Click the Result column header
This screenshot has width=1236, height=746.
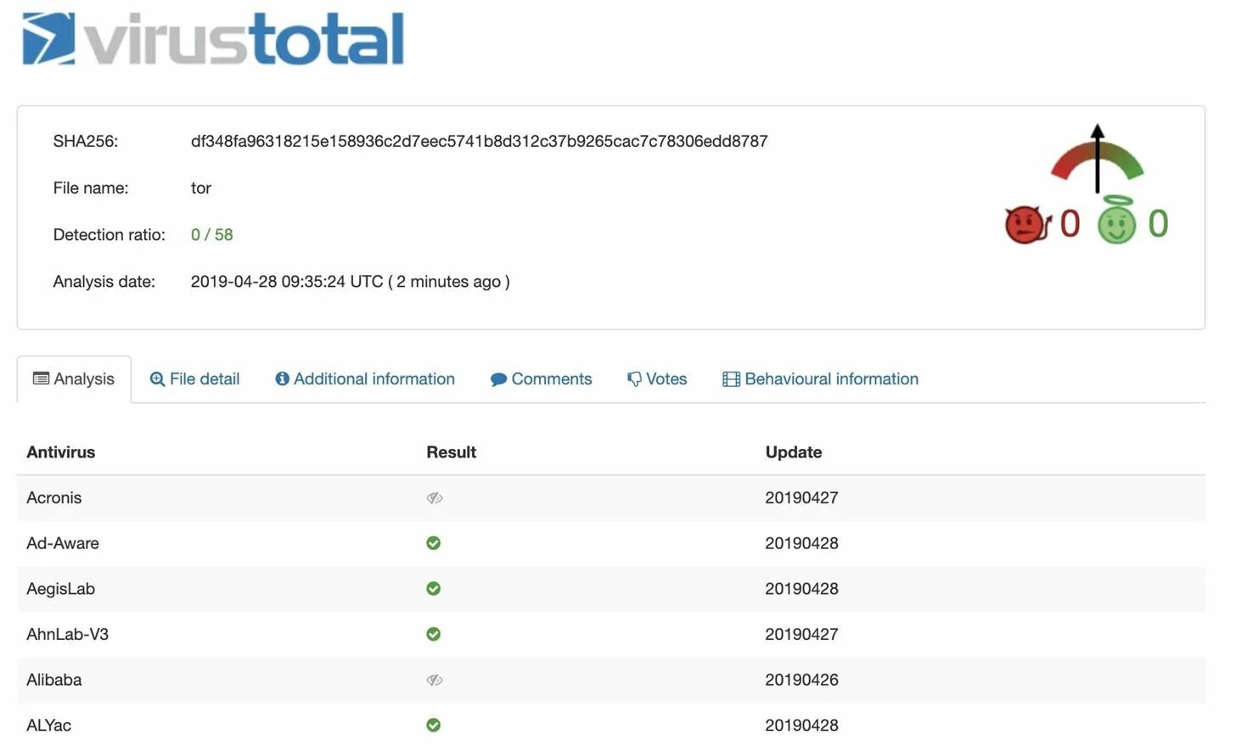click(451, 452)
